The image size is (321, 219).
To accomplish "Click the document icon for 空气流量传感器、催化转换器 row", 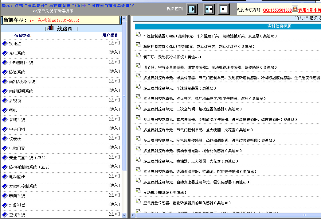I will [x=139, y=201].
